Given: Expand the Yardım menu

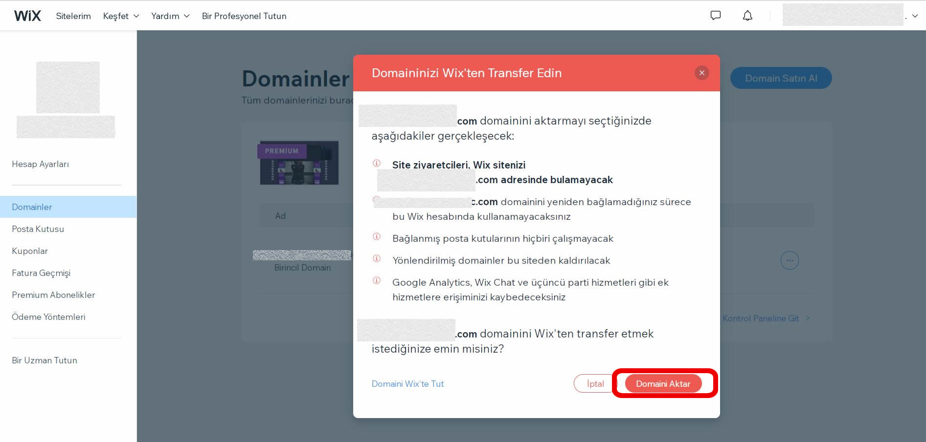Looking at the screenshot, I should point(170,16).
